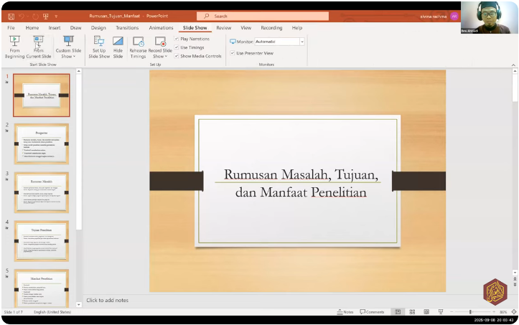This screenshot has width=519, height=325.
Task: Click the Save icon in title bar
Action: click(11, 16)
